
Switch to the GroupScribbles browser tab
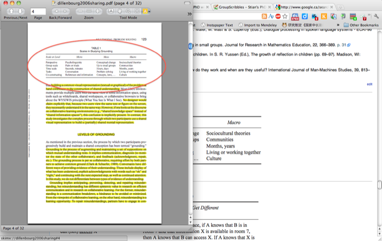(242, 7)
